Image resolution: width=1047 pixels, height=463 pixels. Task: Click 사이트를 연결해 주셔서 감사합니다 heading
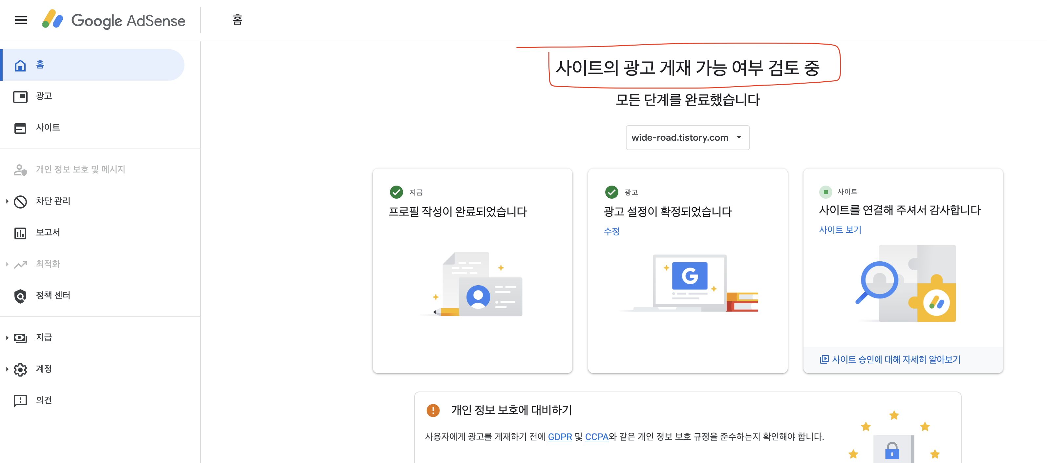pos(899,211)
